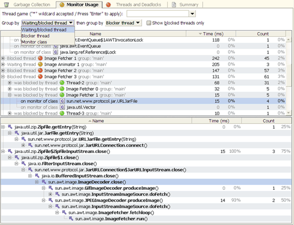
Task: Choose Blocker thread in dropdown list
Action: pyautogui.click(x=48, y=36)
